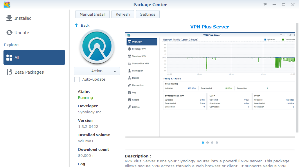The height and width of the screenshot is (167, 299).
Task: Open Package Center Settings
Action: (147, 14)
